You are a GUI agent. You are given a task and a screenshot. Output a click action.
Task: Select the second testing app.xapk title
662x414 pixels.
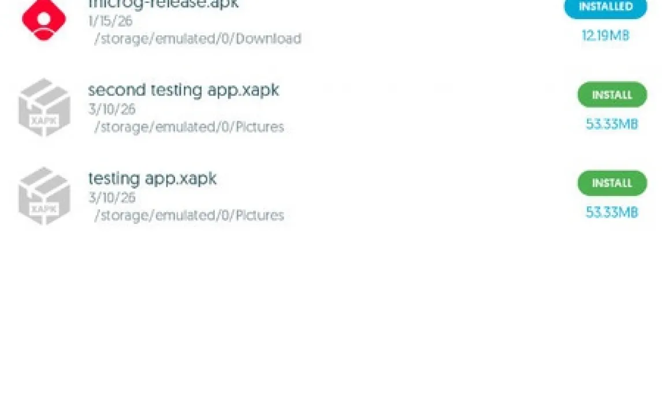[x=183, y=90]
